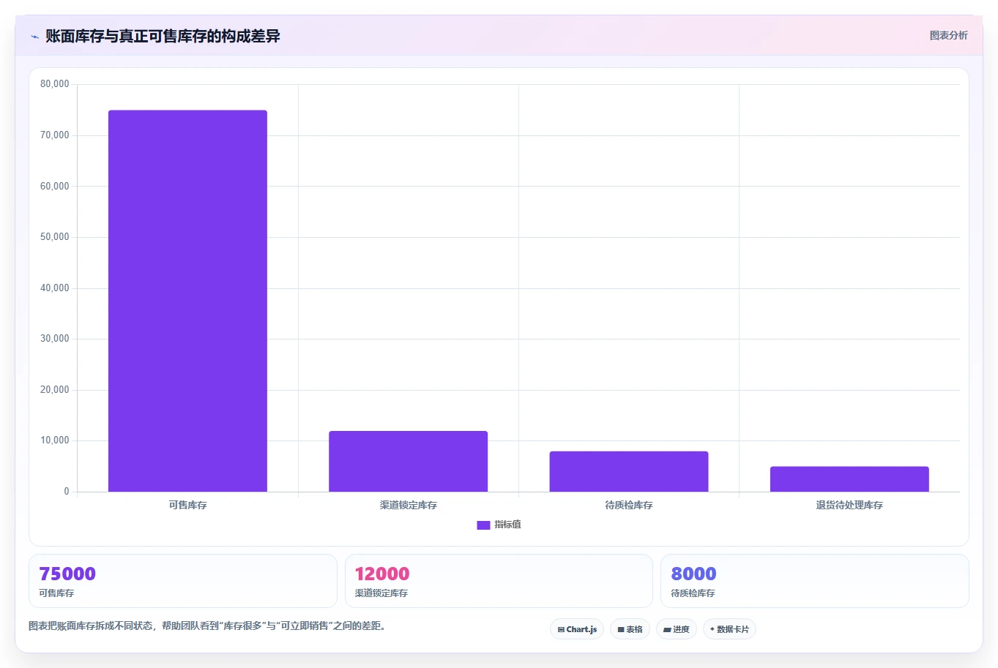This screenshot has height=668, width=998.
Task: Click the 50,000 y-axis tick label
Action: coord(55,237)
